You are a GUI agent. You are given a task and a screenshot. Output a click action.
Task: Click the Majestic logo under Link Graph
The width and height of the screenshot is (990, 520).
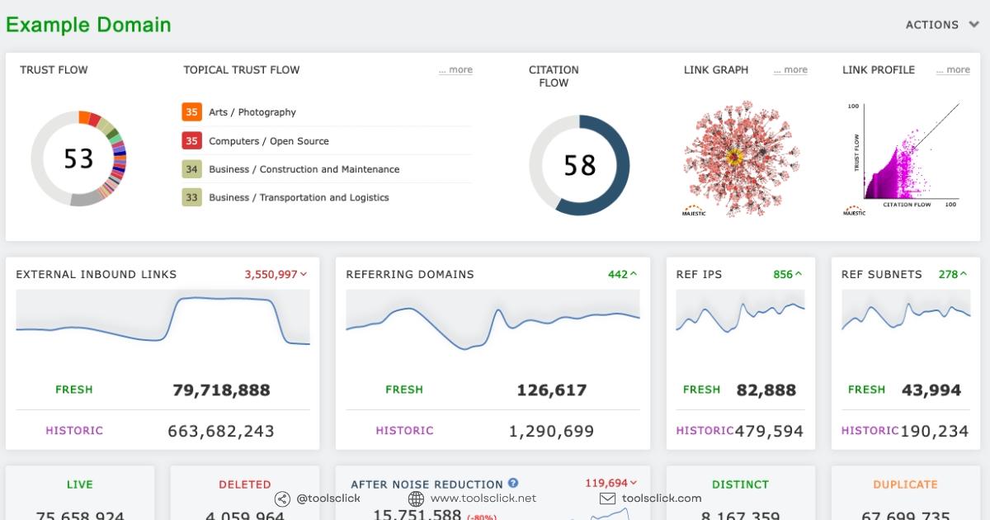click(x=694, y=210)
